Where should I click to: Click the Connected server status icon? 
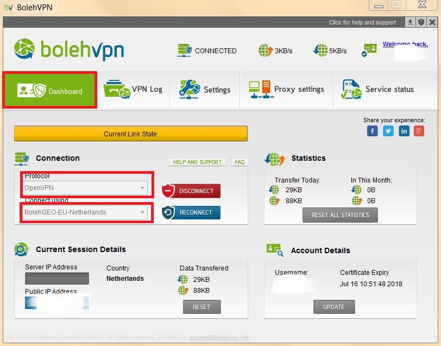pyautogui.click(x=184, y=51)
